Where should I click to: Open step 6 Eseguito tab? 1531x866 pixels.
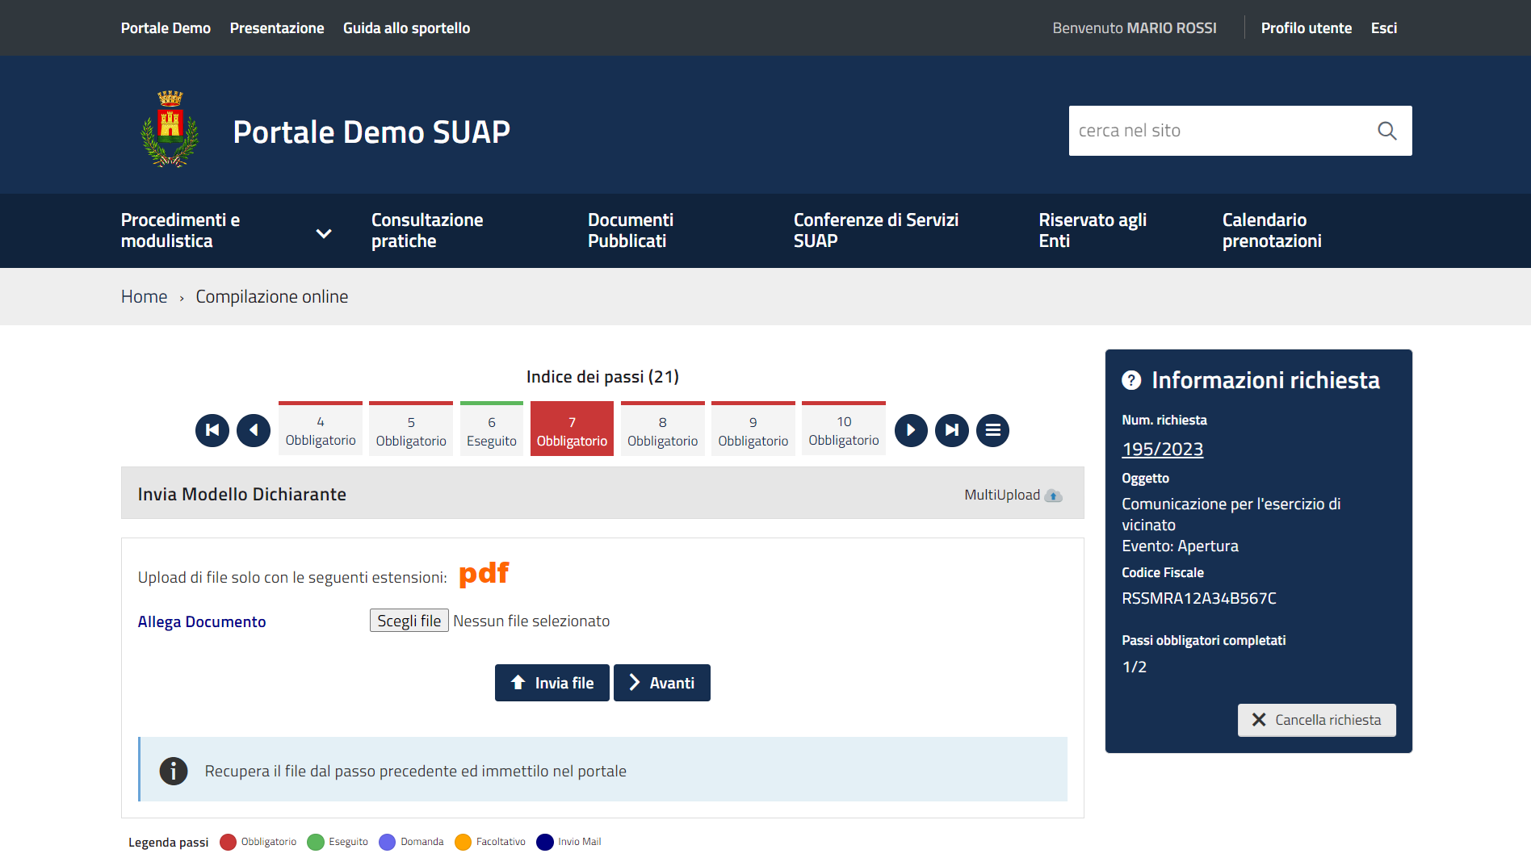[x=492, y=430]
